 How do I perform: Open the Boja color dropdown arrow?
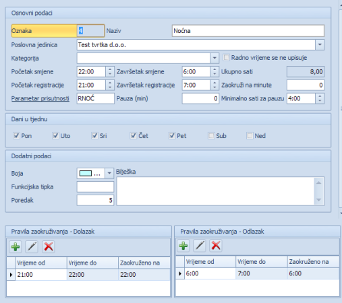[109, 173]
